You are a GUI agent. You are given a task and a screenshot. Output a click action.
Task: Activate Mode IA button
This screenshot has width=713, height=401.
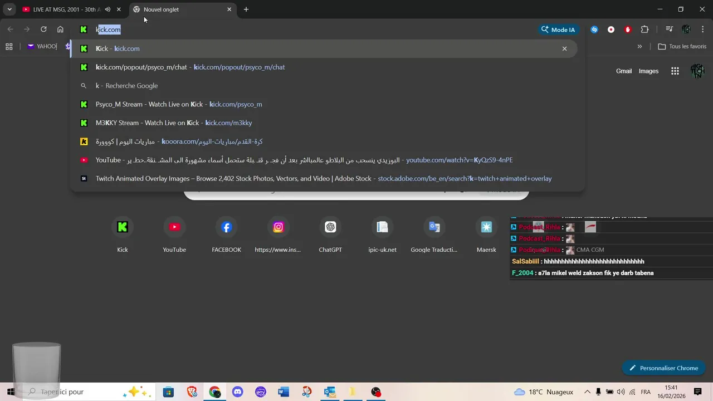point(558,30)
